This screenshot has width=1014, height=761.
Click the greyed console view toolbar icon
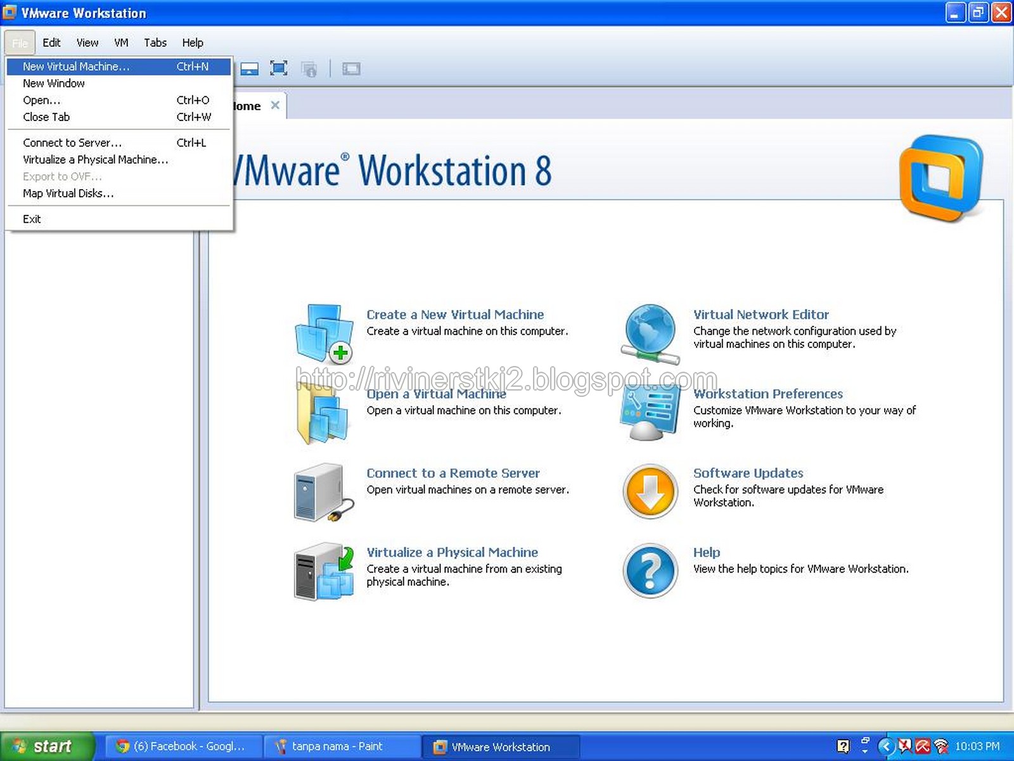[351, 68]
